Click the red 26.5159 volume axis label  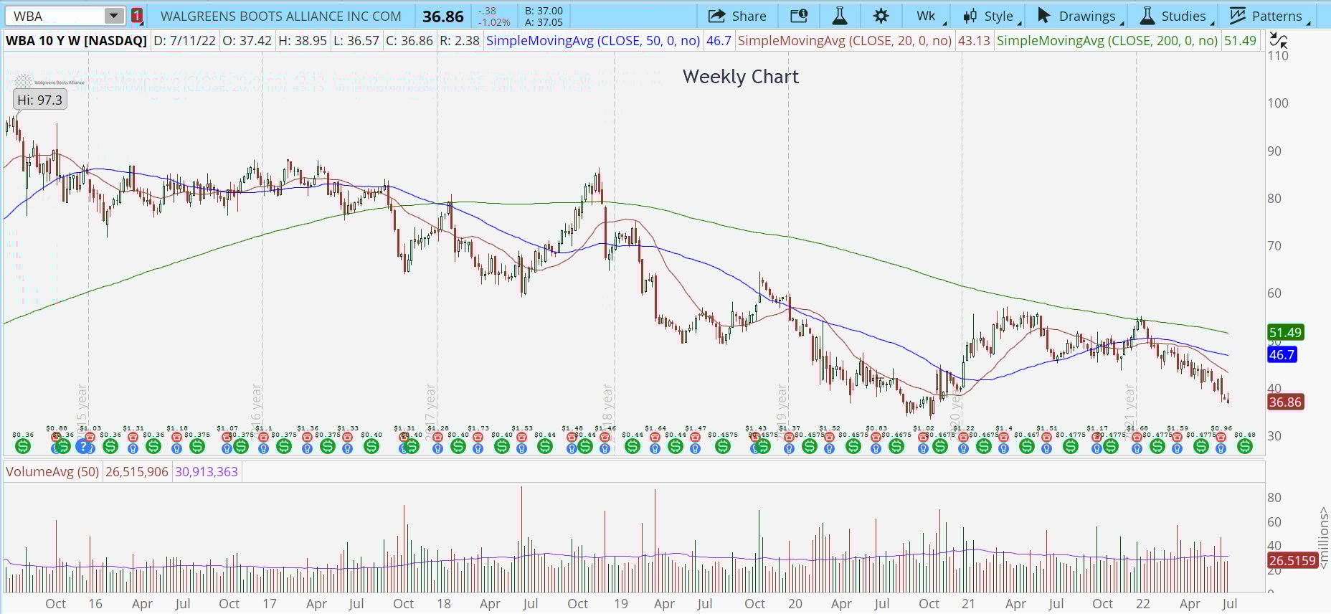coord(1292,560)
